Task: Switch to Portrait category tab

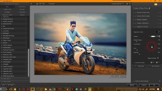Action: click(22, 12)
